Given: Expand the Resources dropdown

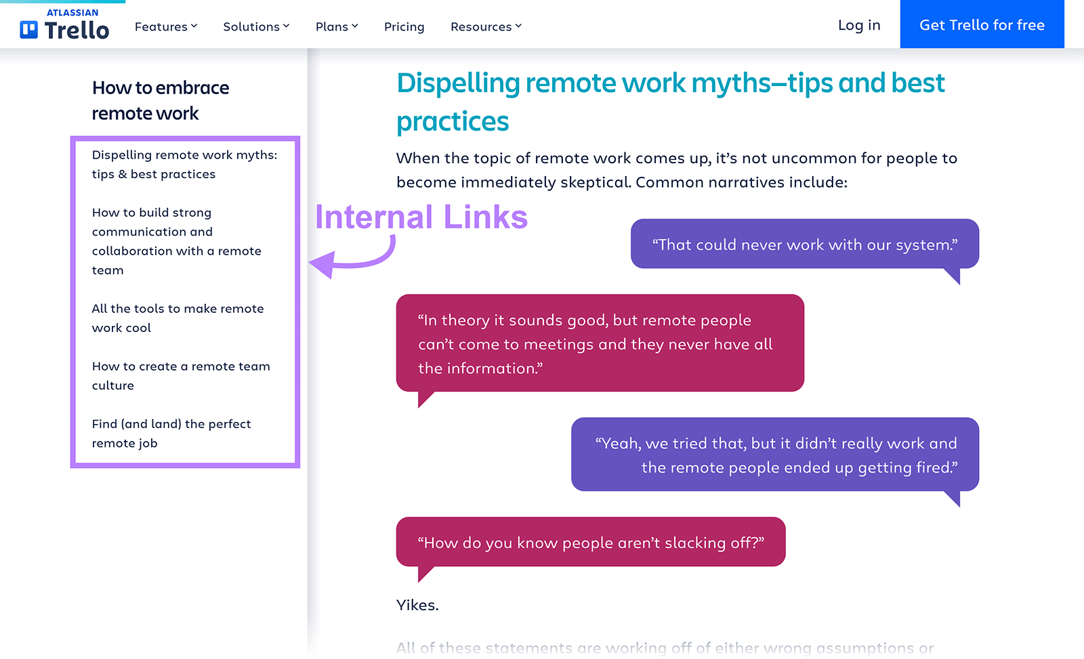Looking at the screenshot, I should pyautogui.click(x=485, y=26).
